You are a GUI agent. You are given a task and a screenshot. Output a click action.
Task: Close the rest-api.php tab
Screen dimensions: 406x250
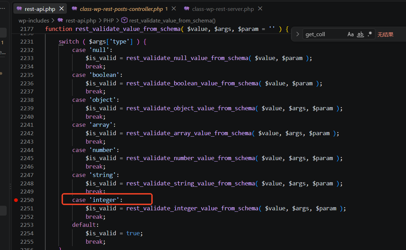pos(61,8)
